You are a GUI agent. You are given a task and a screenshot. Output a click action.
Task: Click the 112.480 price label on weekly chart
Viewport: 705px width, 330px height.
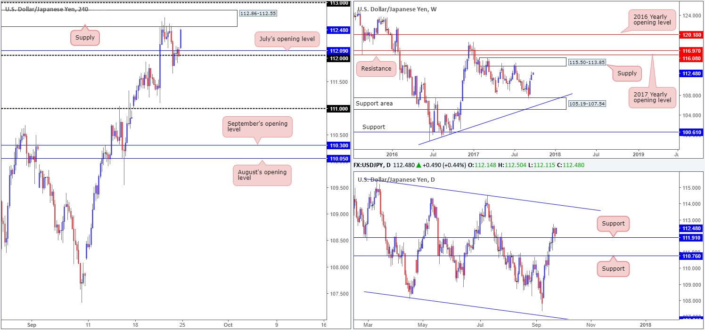[x=691, y=73]
